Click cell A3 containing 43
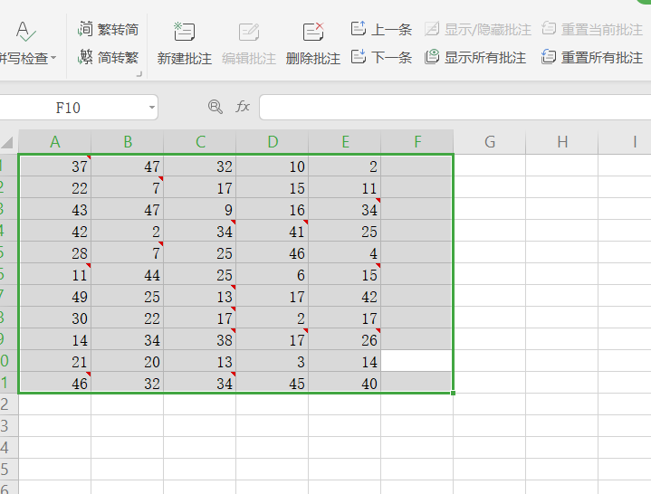This screenshot has height=494, width=651. 55,209
